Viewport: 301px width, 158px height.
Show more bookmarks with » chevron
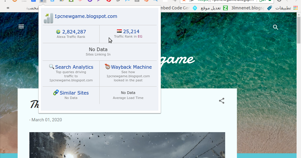click(x=8, y=8)
